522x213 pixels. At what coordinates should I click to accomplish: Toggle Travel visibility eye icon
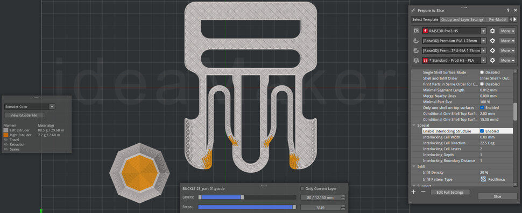[6, 139]
